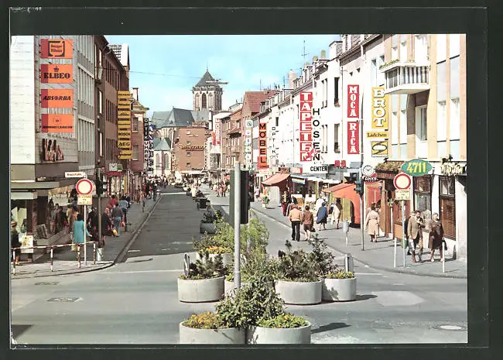Click the top orange Bauer Bliss sign
This screenshot has height=360, width=503.
56,49
